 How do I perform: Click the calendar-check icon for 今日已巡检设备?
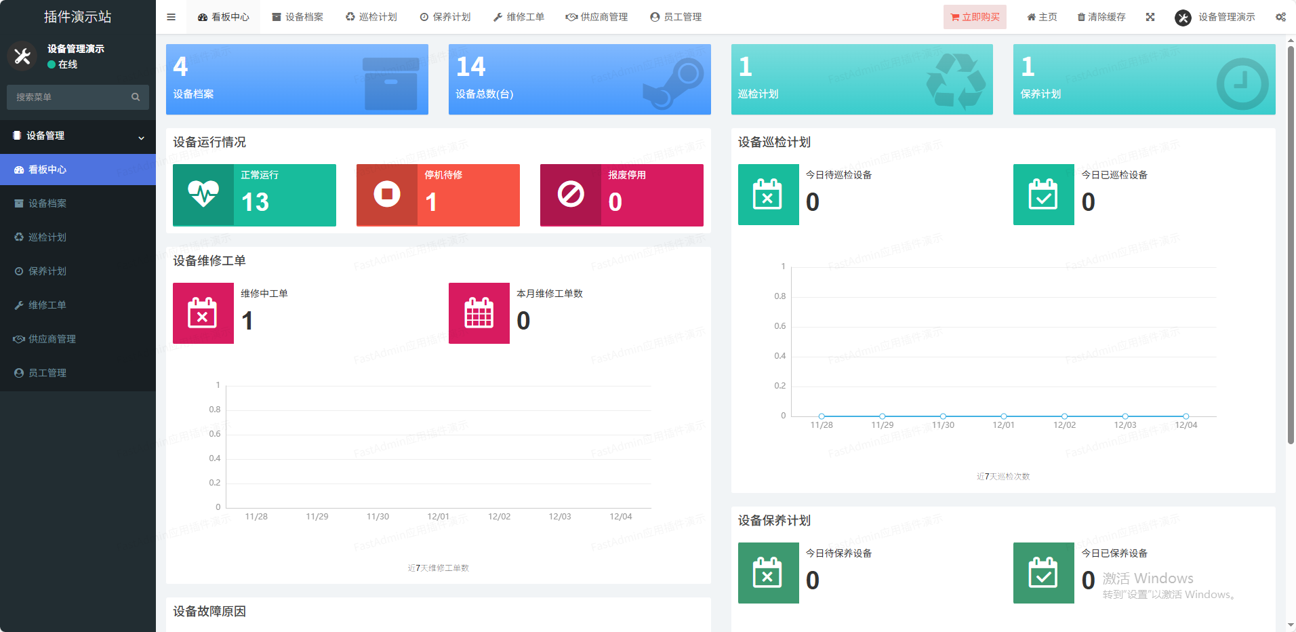[1043, 195]
